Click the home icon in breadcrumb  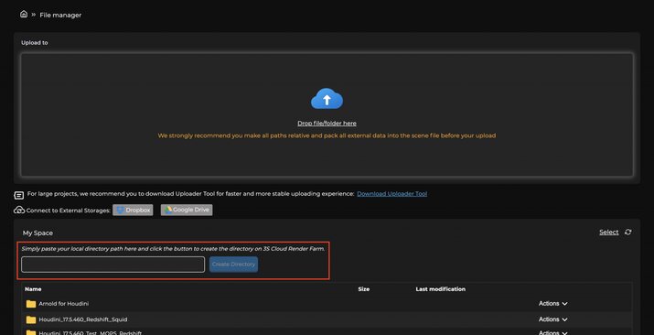click(24, 14)
